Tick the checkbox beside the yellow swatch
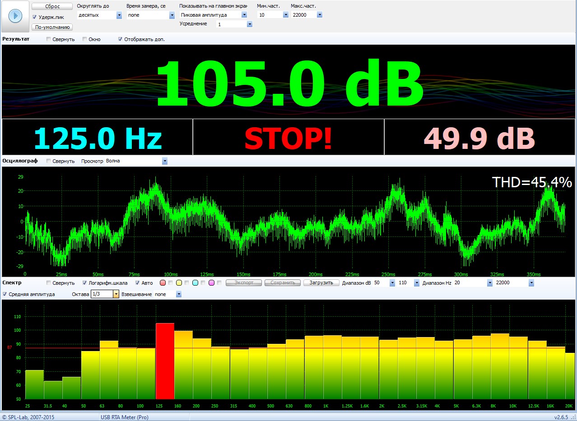Screen dimensions: 577x421 [x=187, y=283]
